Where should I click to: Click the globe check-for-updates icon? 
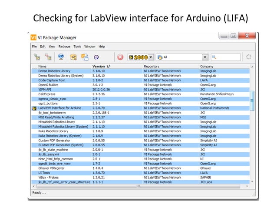tap(61, 57)
